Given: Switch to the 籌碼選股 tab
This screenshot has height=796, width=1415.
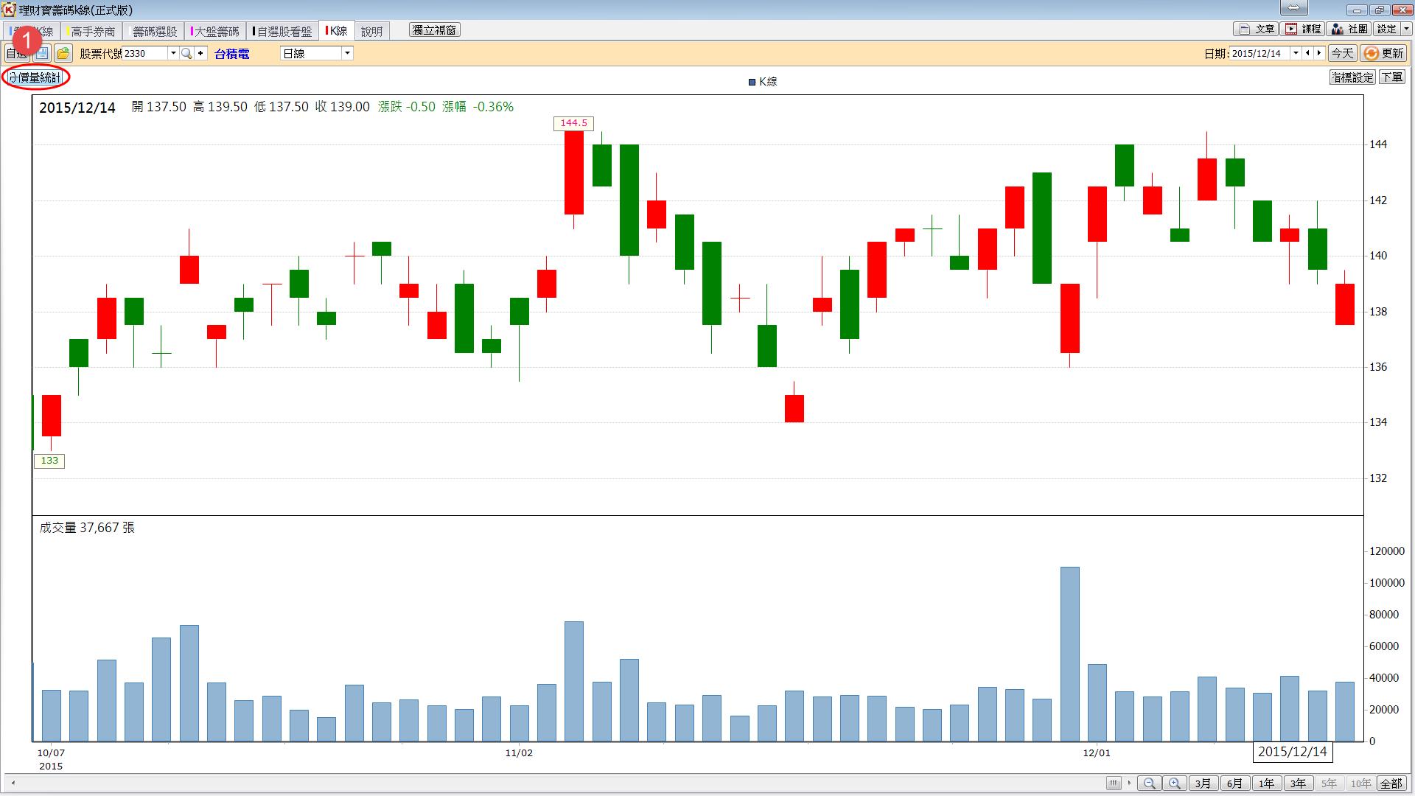Looking at the screenshot, I should 154,31.
